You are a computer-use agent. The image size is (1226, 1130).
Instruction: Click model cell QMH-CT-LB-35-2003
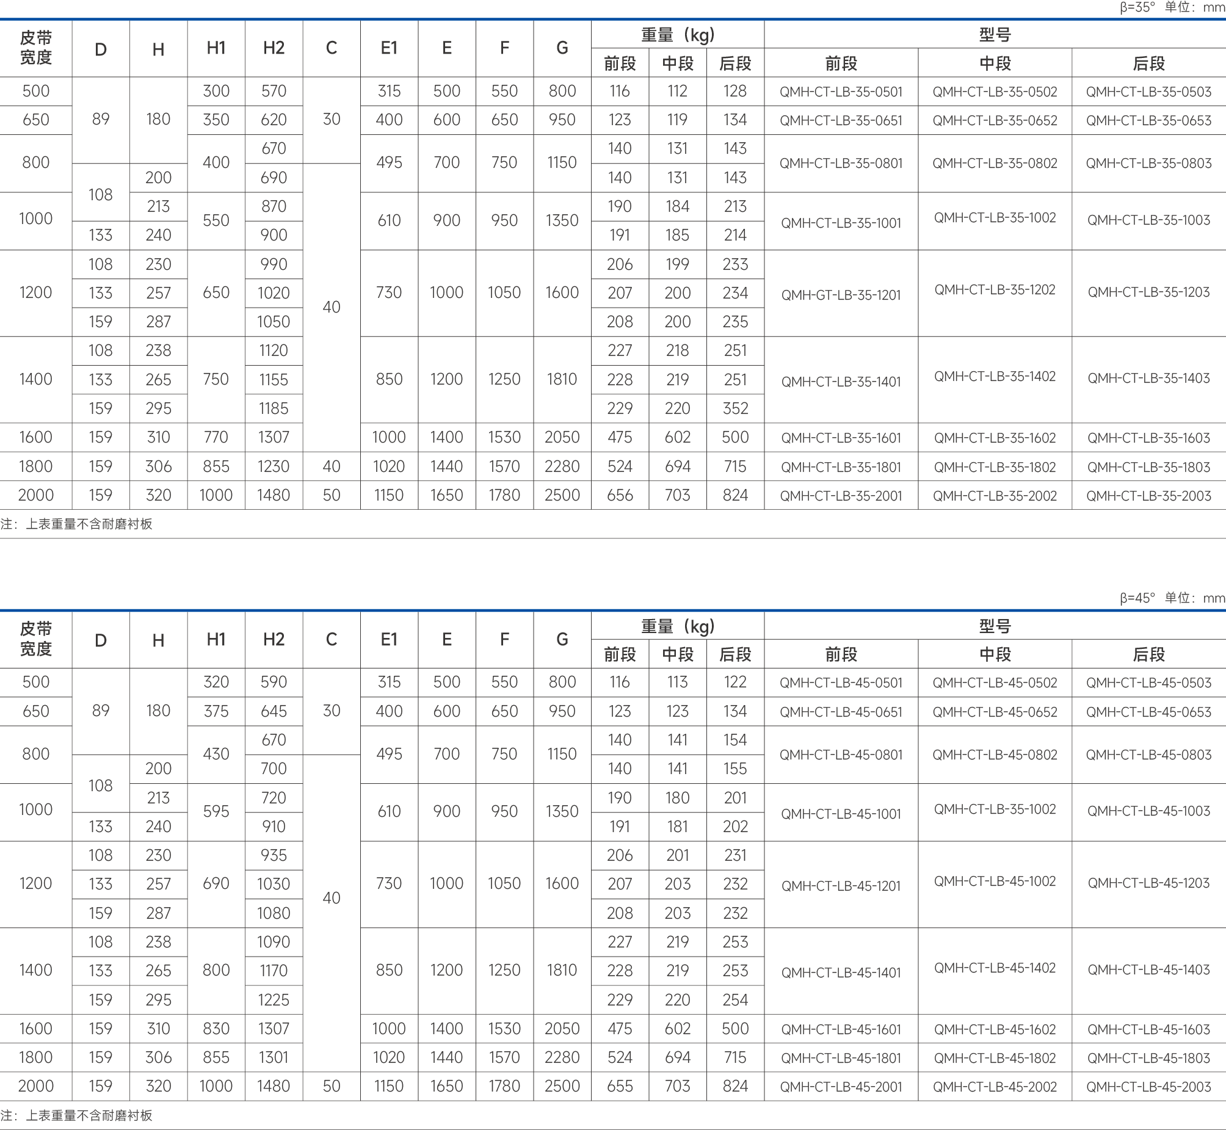pos(1148,495)
